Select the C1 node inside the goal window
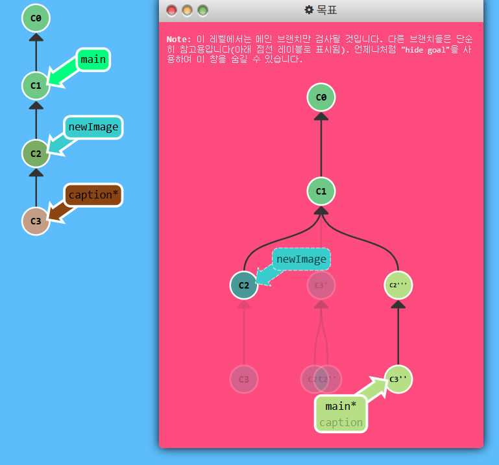 pos(321,191)
